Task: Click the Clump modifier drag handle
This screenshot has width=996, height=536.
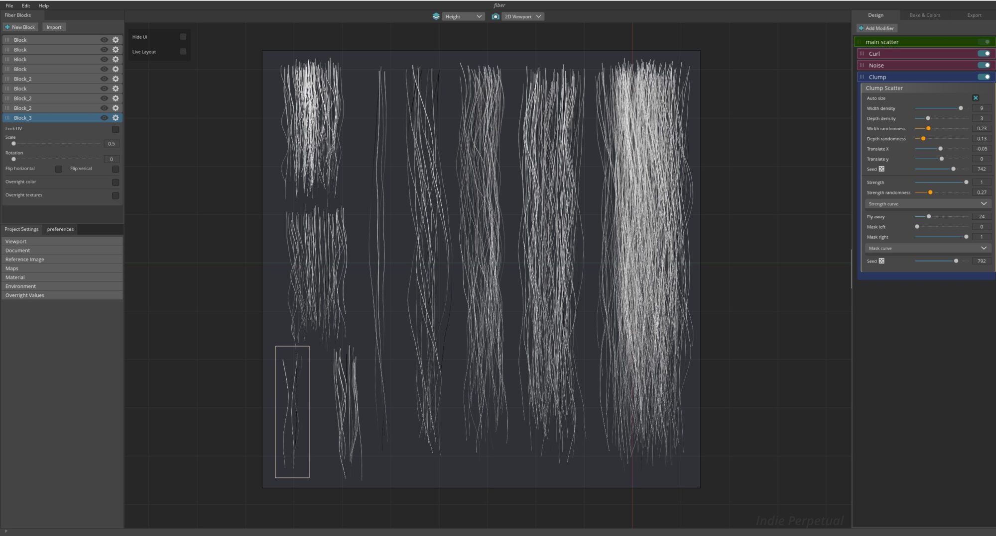Action: 862,77
